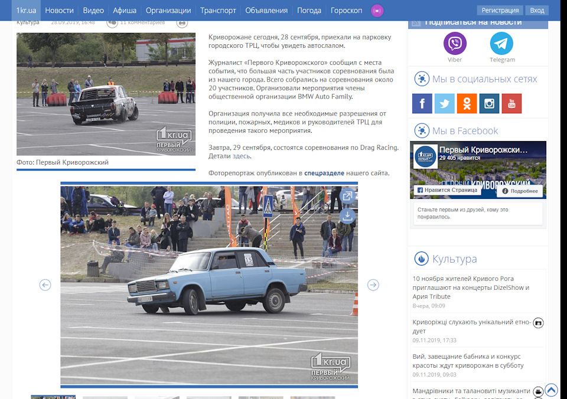Screen dimensions: 567x399
Task: Open the 1kr.ua home tab
Action: tap(26, 11)
